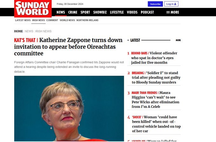Viewport: 216px width, 142px height.
Task: Click the Home breadcrumb link
Action: pos(18,31)
